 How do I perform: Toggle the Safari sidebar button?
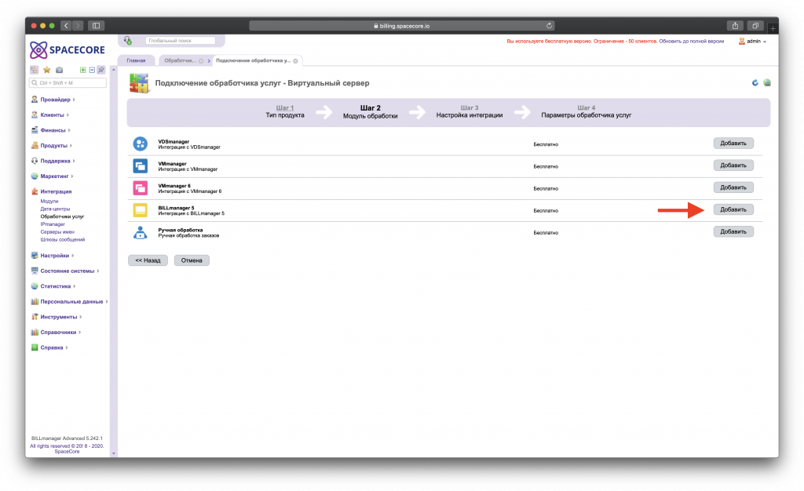[96, 26]
